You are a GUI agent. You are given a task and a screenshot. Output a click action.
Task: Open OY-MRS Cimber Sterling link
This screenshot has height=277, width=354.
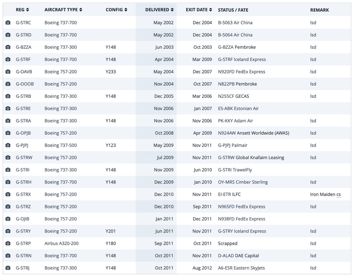point(243,182)
